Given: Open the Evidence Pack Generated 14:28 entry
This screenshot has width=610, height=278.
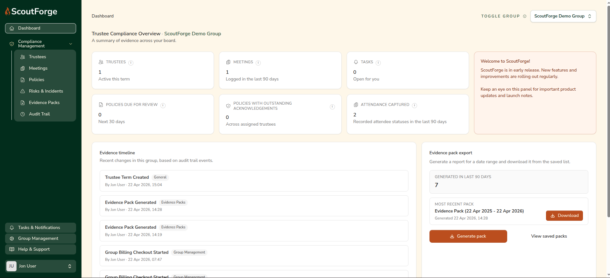Looking at the screenshot, I should pos(254,206).
